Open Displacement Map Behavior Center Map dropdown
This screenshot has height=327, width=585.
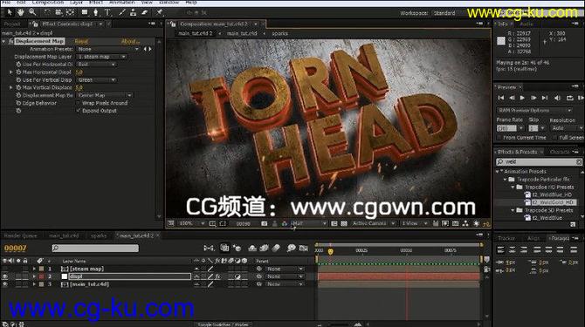105,95
